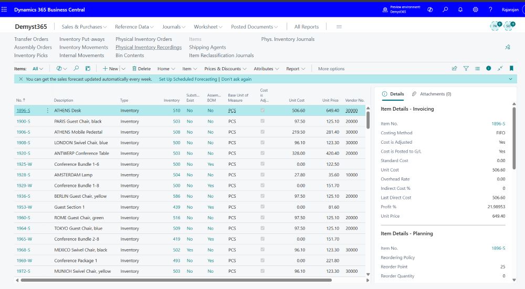525x289 pixels.
Task: Click the share page icon
Action: click(x=454, y=68)
